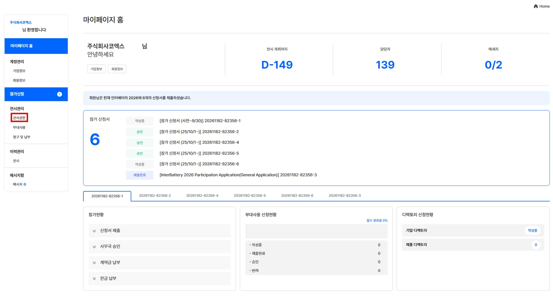The height and width of the screenshot is (296, 553).
Task: Switch to tab 20261182-82356-4
Action: coord(202,196)
